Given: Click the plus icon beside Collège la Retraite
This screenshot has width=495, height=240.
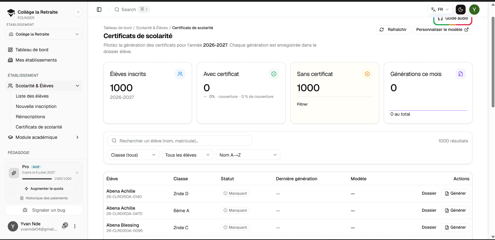Looking at the screenshot, I should tap(78, 12).
